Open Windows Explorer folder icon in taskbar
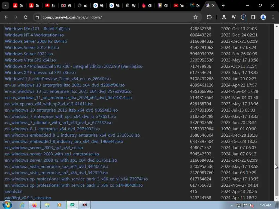Screen dimensions: 279x209 tap(47, 205)
